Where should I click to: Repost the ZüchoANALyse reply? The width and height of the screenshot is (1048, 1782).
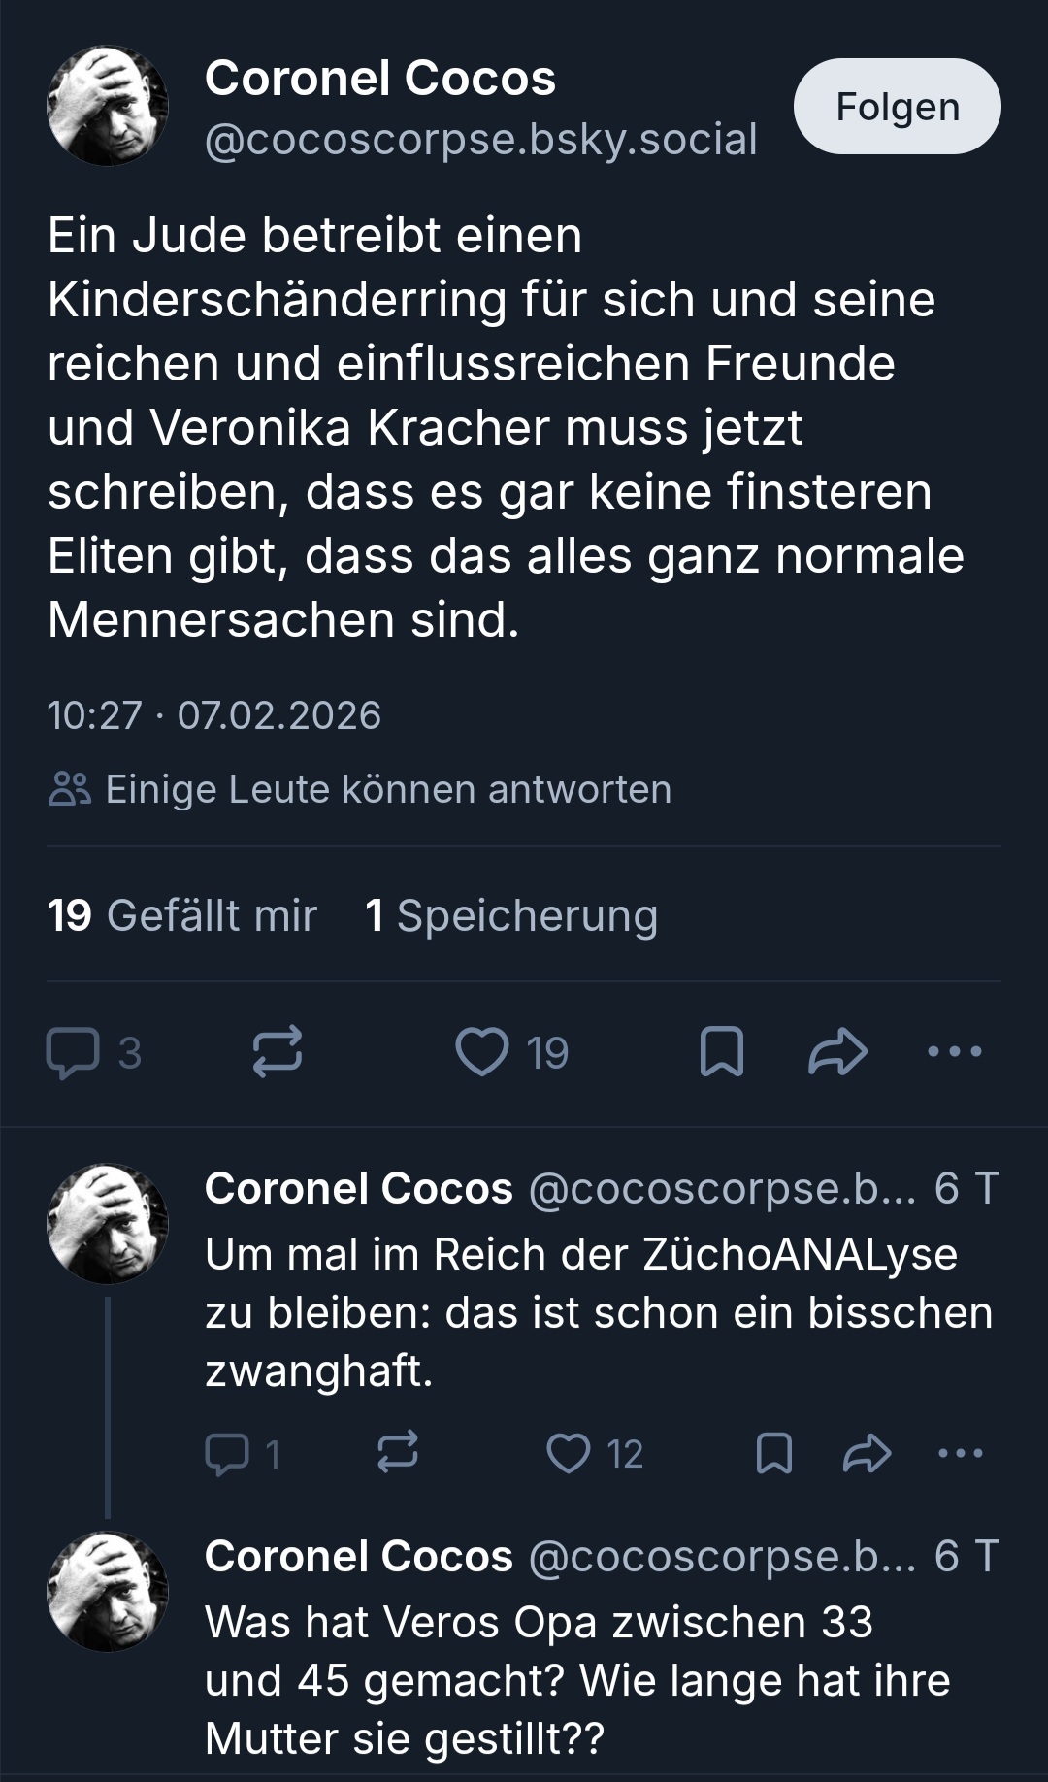[397, 1453]
